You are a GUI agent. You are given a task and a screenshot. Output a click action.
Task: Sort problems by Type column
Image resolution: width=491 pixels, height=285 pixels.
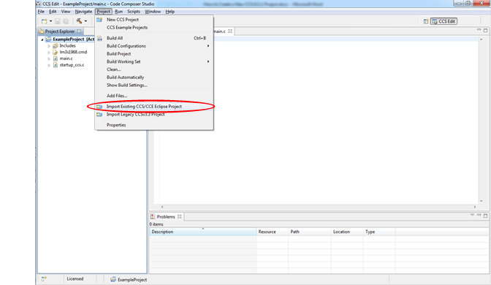click(x=379, y=232)
